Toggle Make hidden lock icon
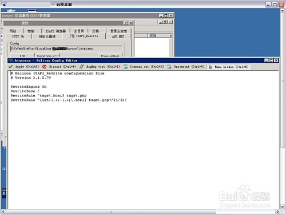Image resolution: width=286 pixels, height=215 pixels. 210,67
